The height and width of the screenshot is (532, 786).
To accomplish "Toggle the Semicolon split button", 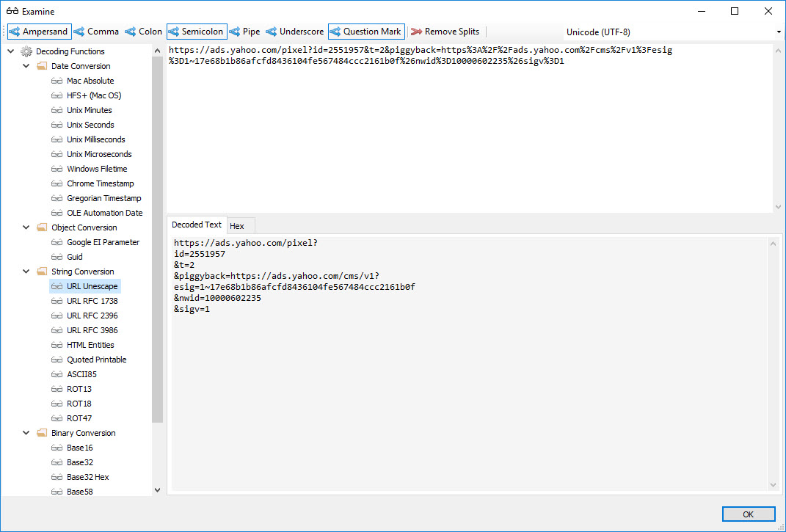I will click(197, 32).
